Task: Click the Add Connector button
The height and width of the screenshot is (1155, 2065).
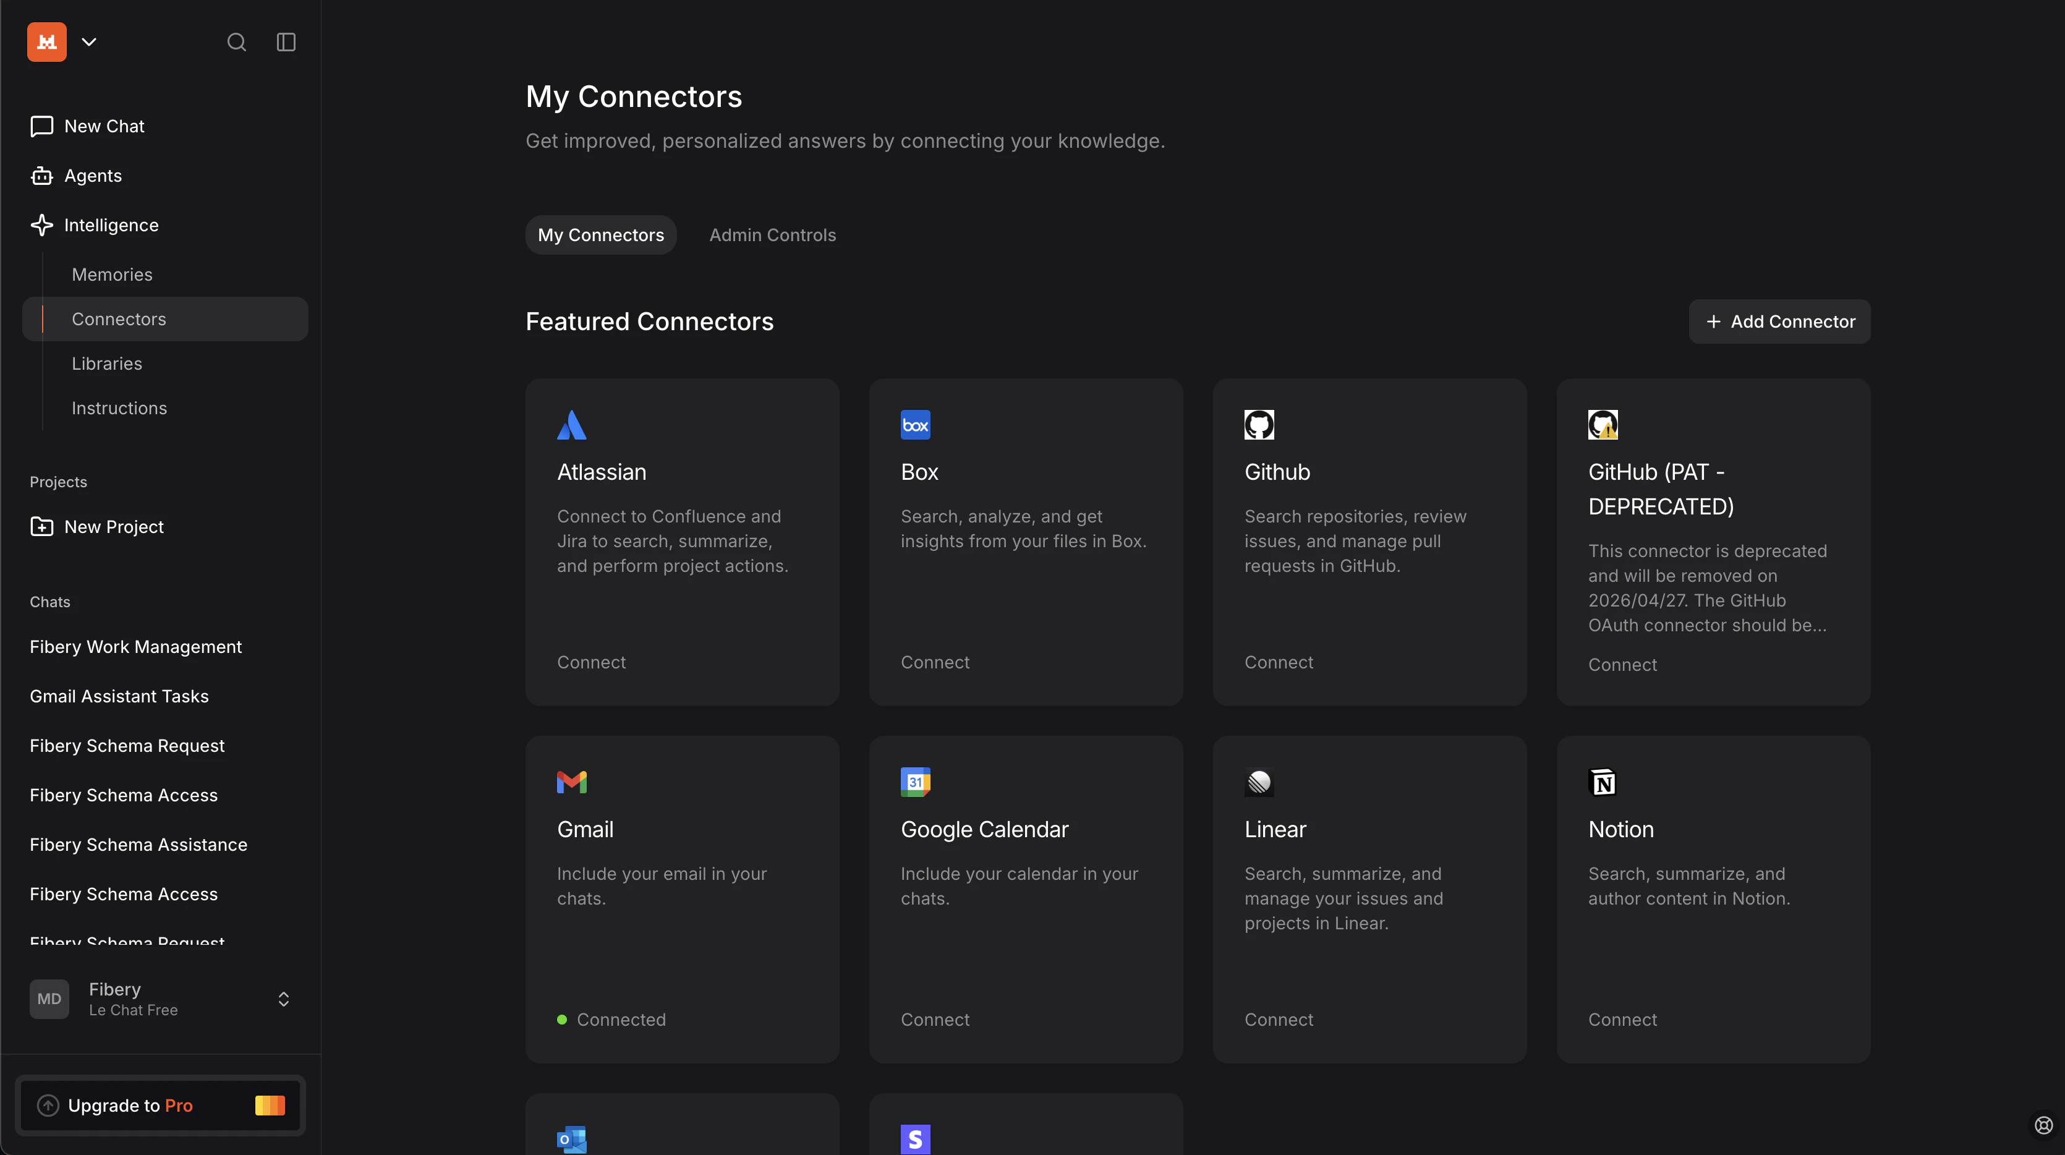Action: click(x=1779, y=321)
